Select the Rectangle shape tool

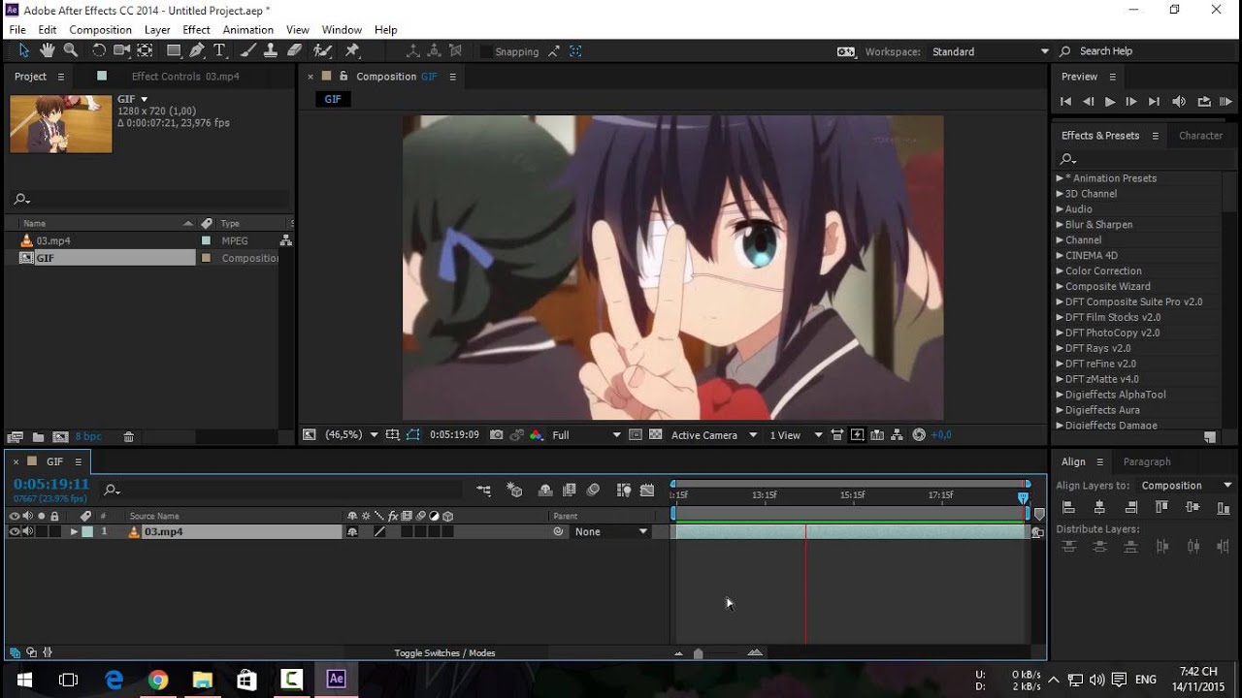(174, 50)
